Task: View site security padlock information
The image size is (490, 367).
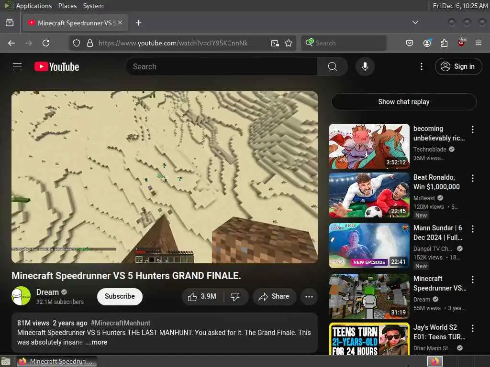Action: point(90,43)
